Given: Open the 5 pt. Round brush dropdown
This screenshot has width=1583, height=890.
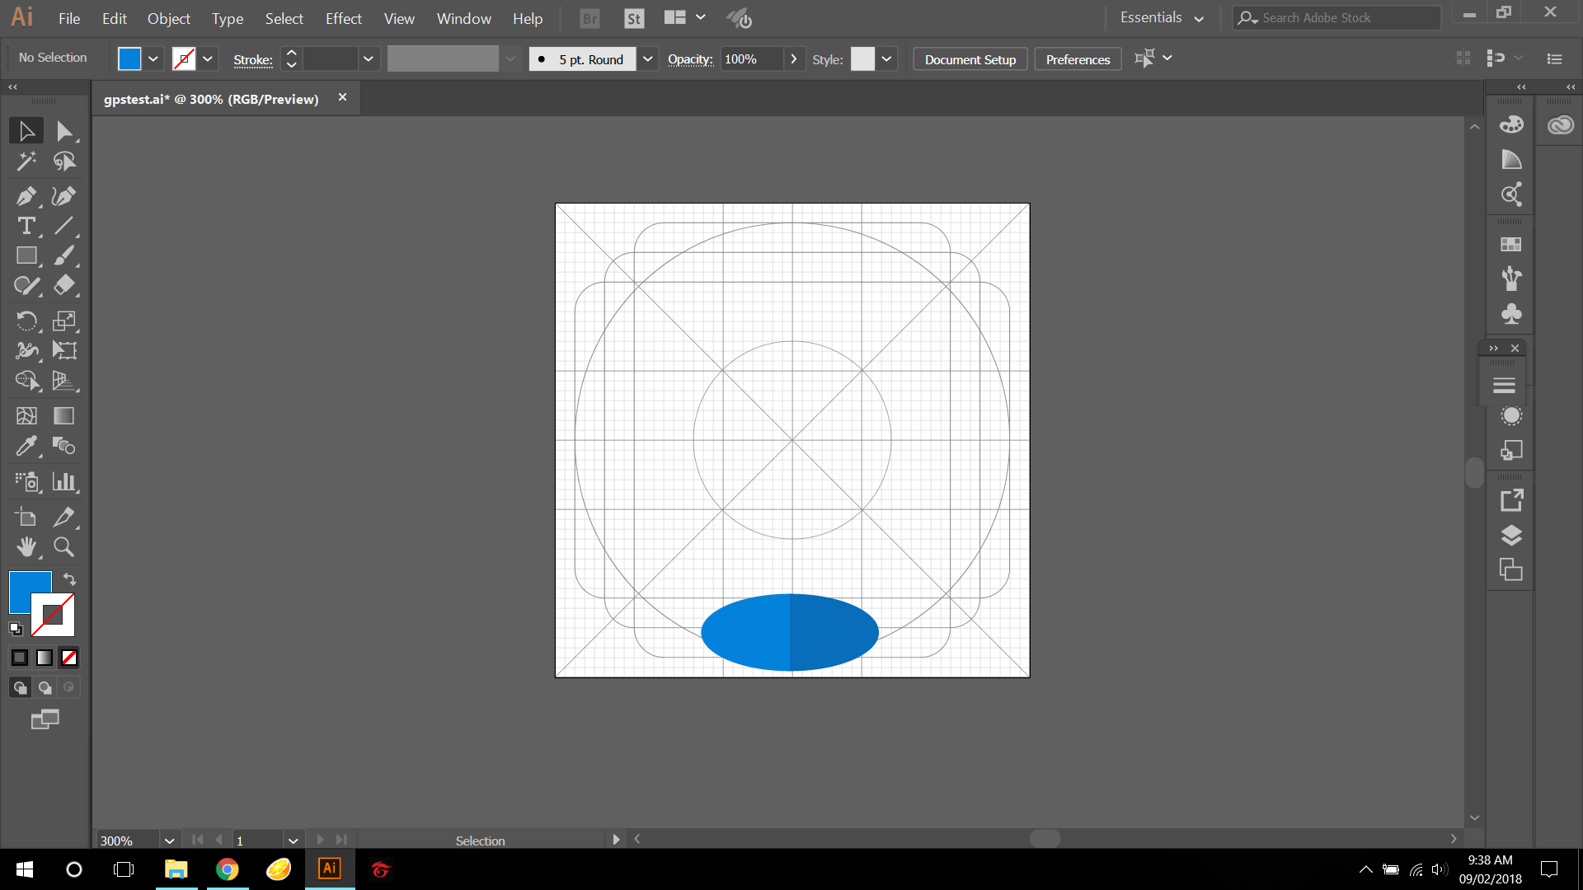Looking at the screenshot, I should [648, 59].
